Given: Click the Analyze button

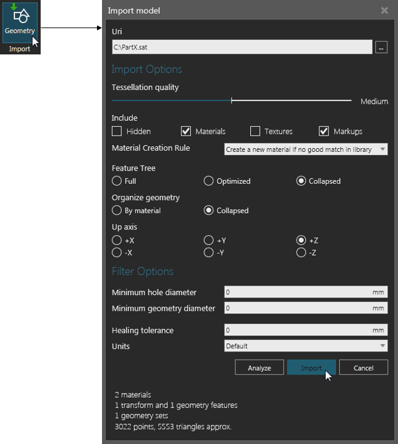Looking at the screenshot, I should (x=259, y=368).
